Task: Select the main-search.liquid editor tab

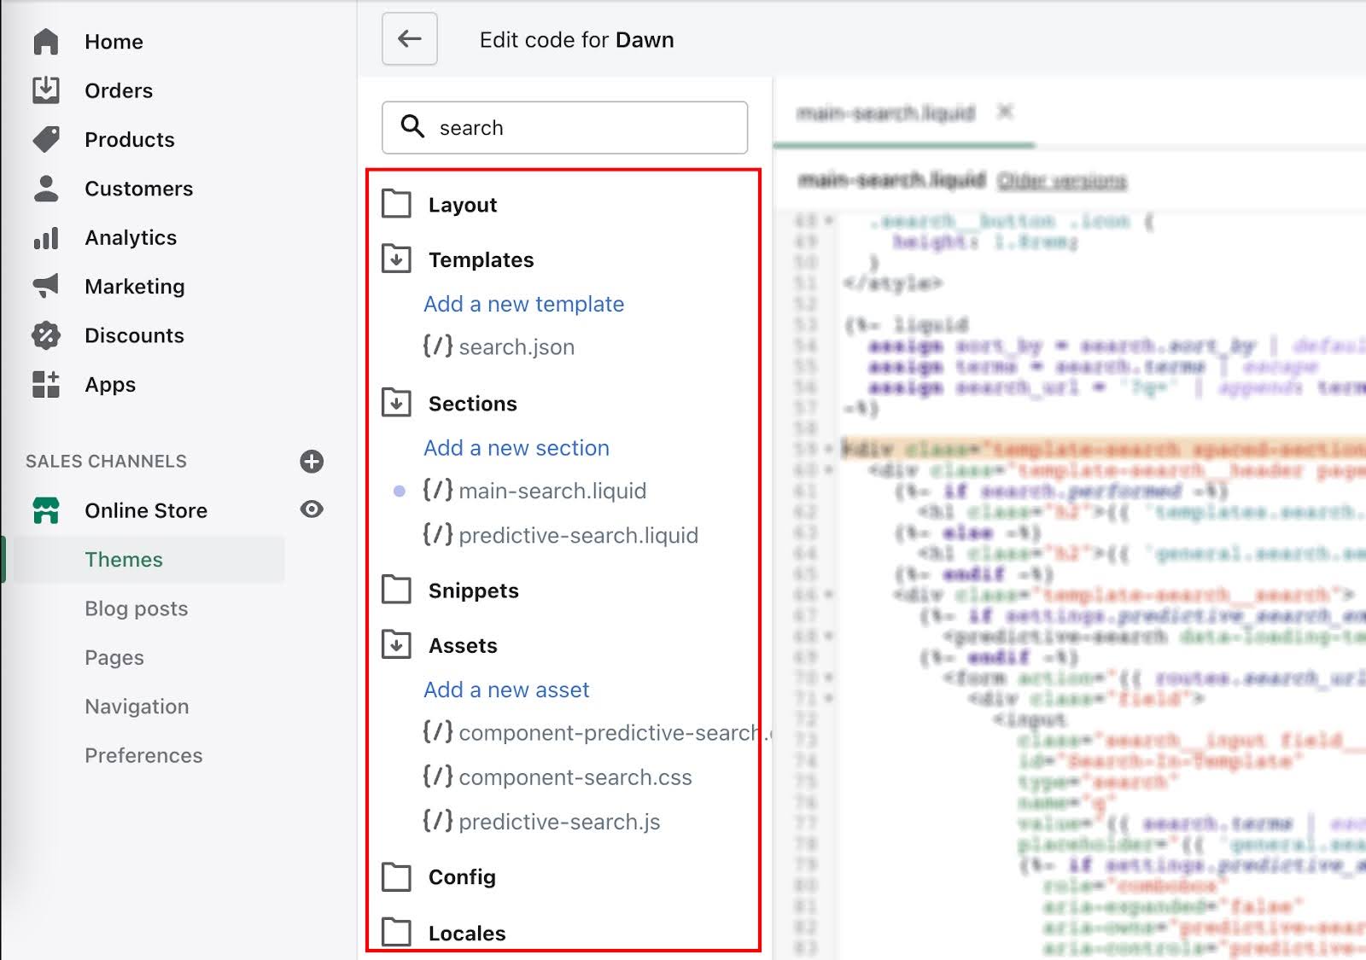Action: coord(885,113)
